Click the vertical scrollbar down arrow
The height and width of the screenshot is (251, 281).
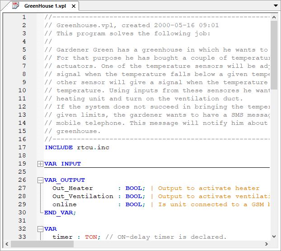[x=274, y=236]
